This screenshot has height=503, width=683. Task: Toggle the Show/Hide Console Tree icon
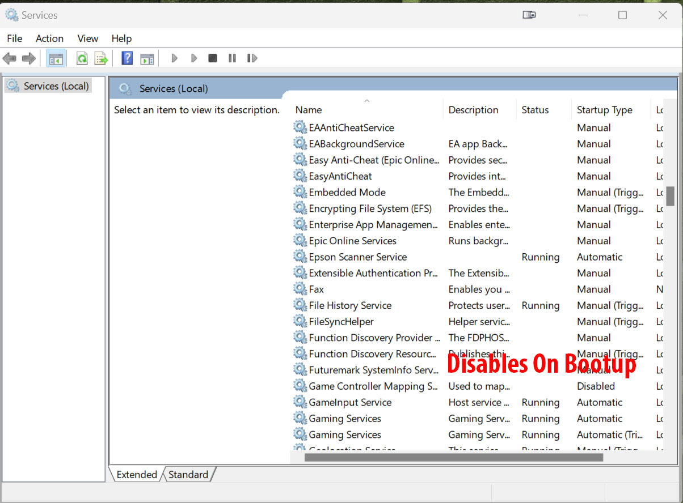click(x=56, y=58)
